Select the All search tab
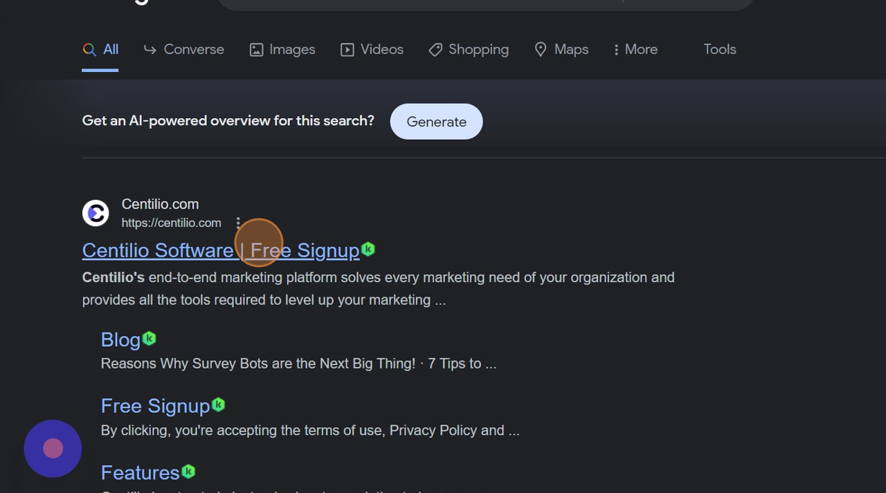This screenshot has width=886, height=493. click(100, 50)
